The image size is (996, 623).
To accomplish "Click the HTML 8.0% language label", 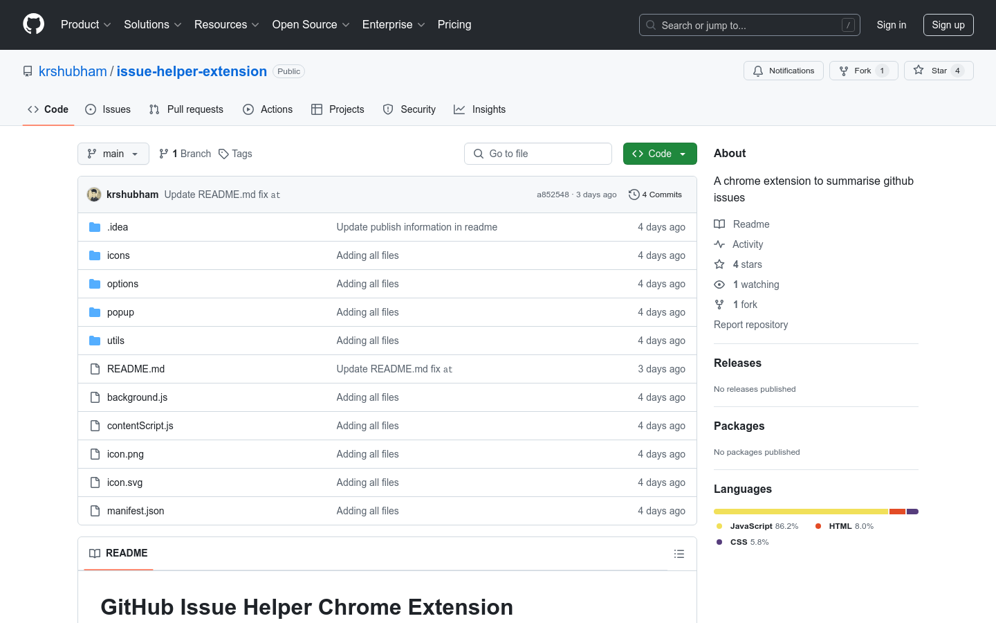I will coord(844,526).
